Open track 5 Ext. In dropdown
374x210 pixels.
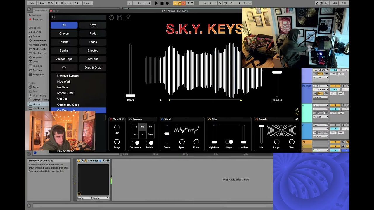tap(321, 105)
